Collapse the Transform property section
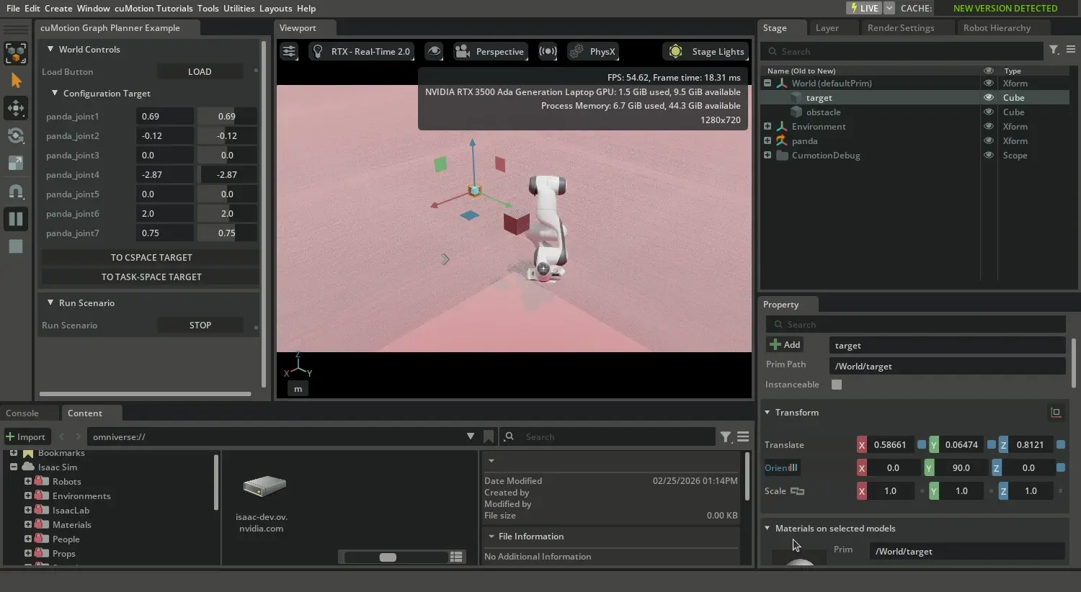Viewport: 1081px width, 592px height. pyautogui.click(x=768, y=413)
